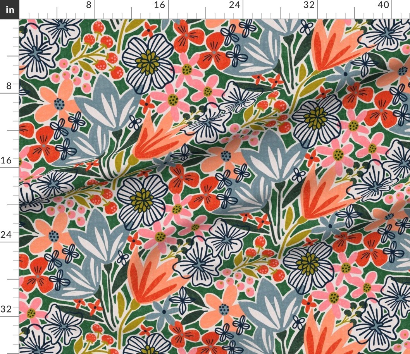Click the 40 mark on horizontal ruler
Viewport: 410px width, 354px height.
point(384,5)
